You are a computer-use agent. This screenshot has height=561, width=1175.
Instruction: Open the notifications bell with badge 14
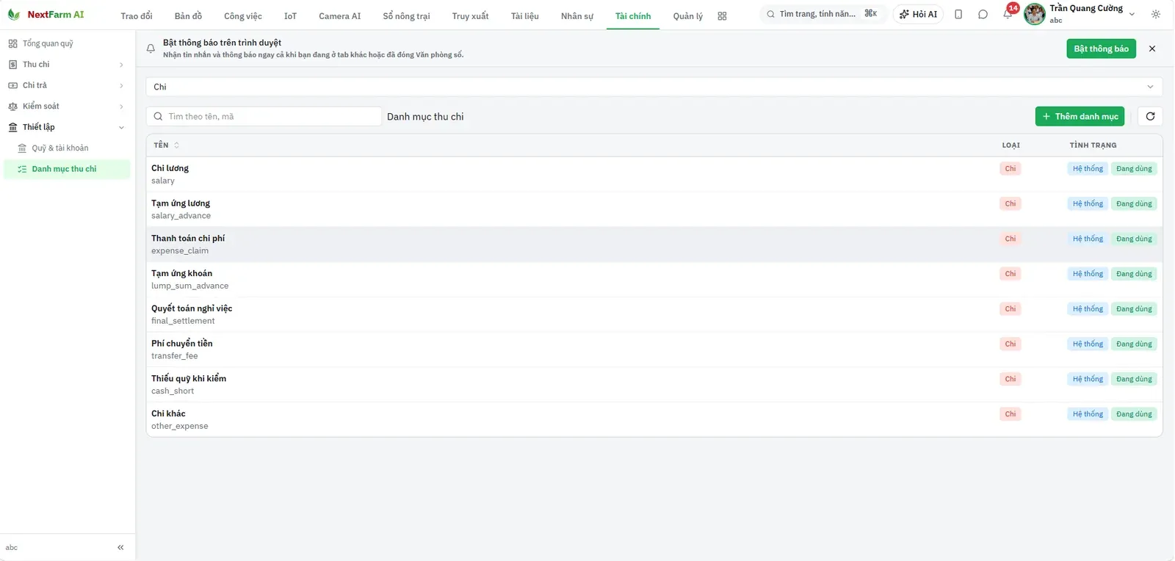(1008, 14)
